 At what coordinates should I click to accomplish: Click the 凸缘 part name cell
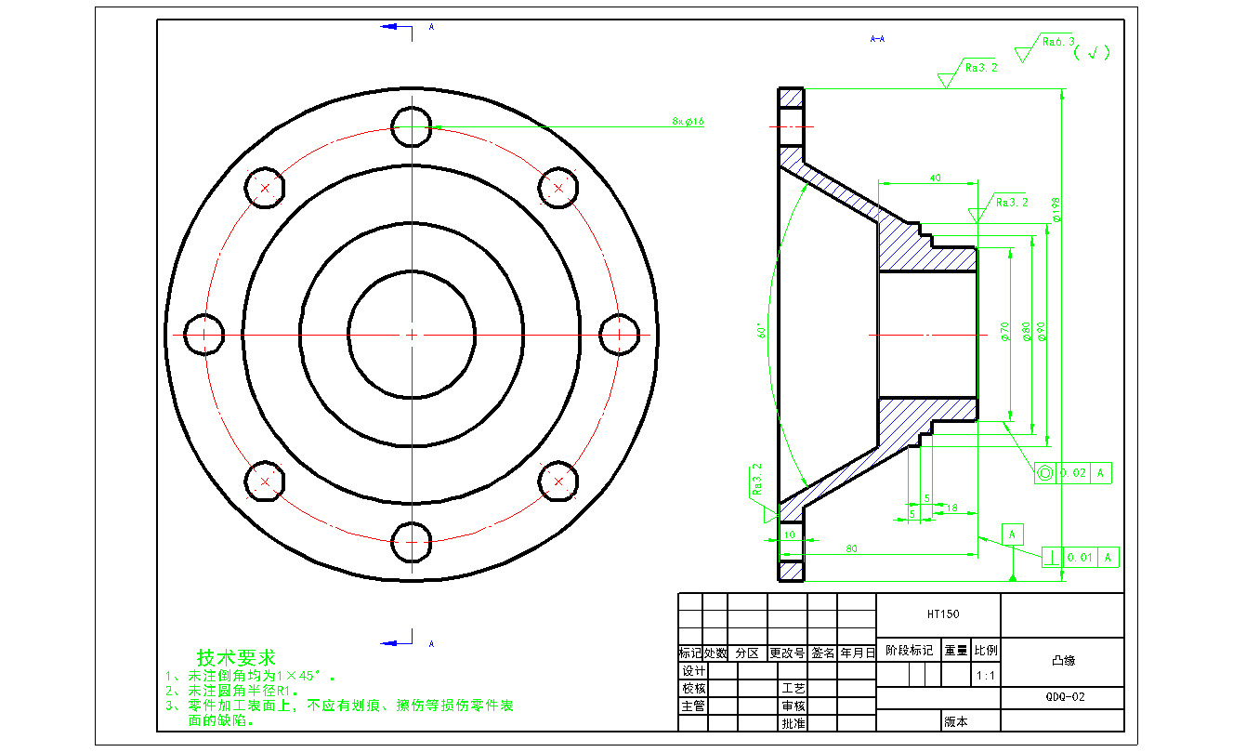tap(1063, 661)
